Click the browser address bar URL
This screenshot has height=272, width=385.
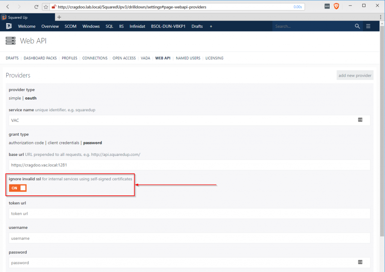coord(132,7)
